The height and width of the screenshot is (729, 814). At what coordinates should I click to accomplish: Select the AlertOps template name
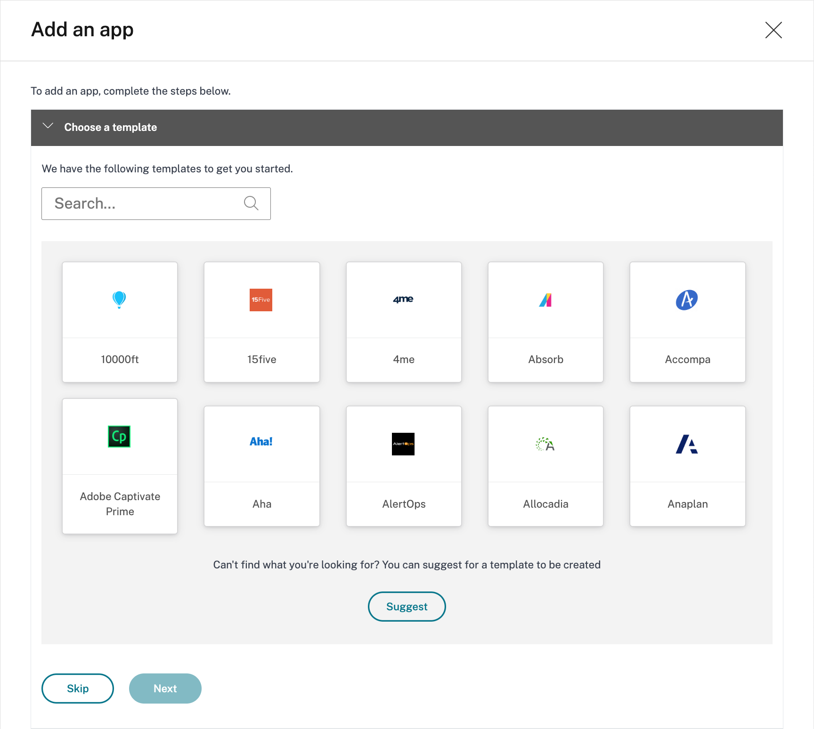[x=404, y=504]
